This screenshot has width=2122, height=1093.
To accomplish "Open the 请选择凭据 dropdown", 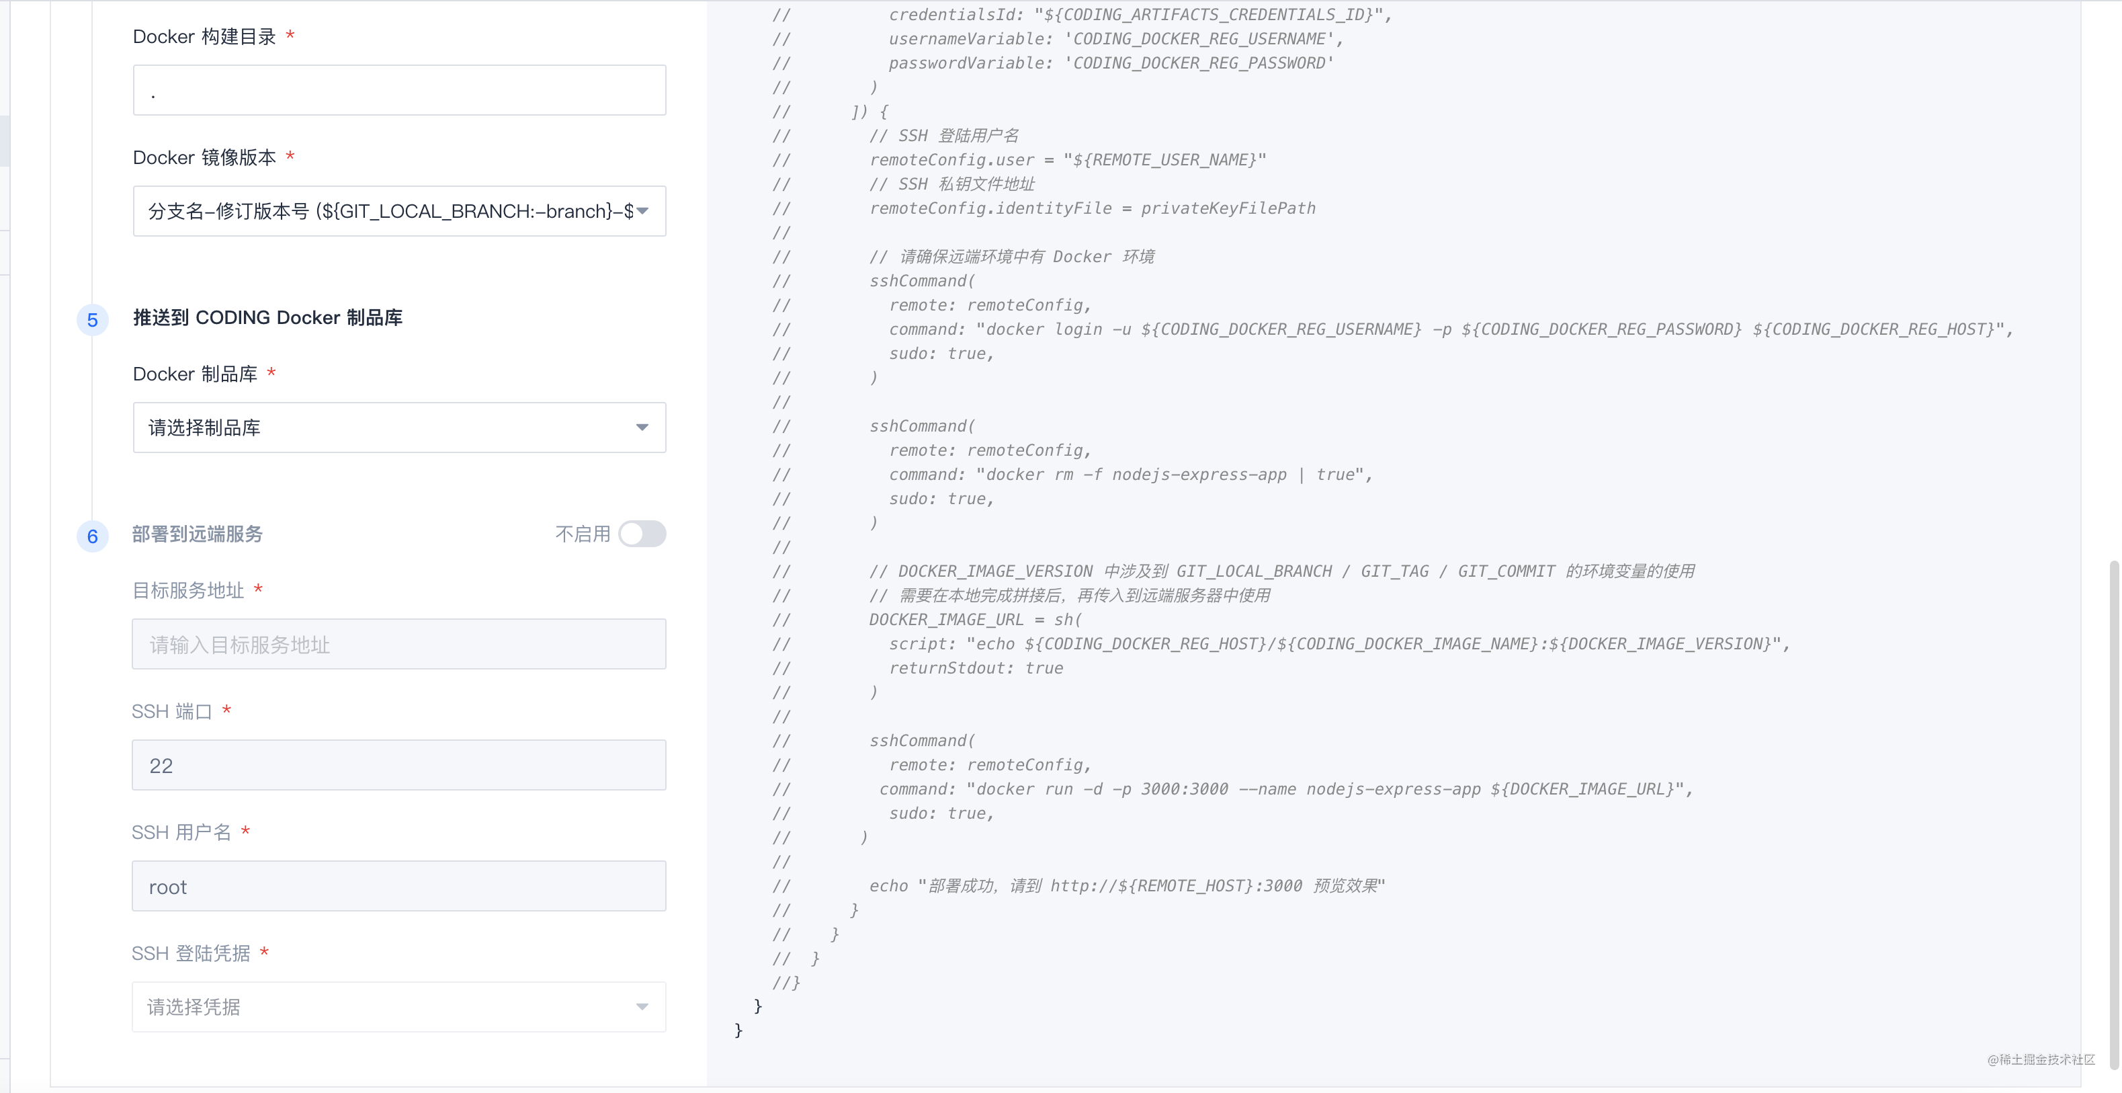I will coord(398,1006).
